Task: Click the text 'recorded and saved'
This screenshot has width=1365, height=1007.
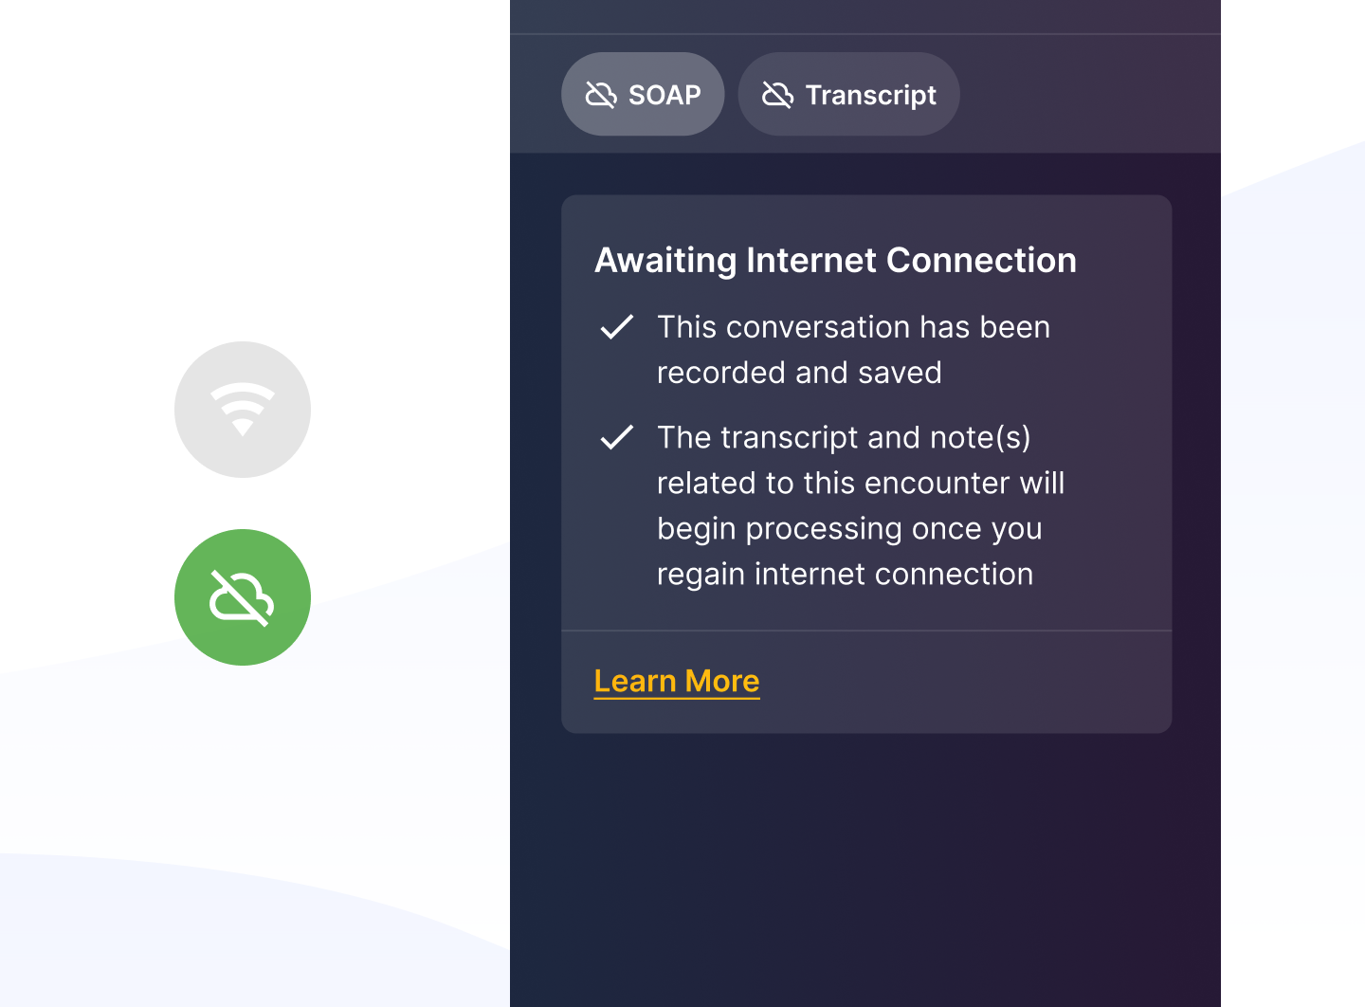Action: click(x=799, y=373)
